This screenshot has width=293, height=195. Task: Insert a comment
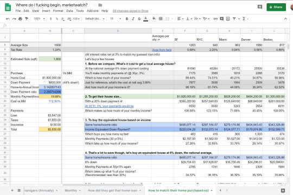pos(221,18)
